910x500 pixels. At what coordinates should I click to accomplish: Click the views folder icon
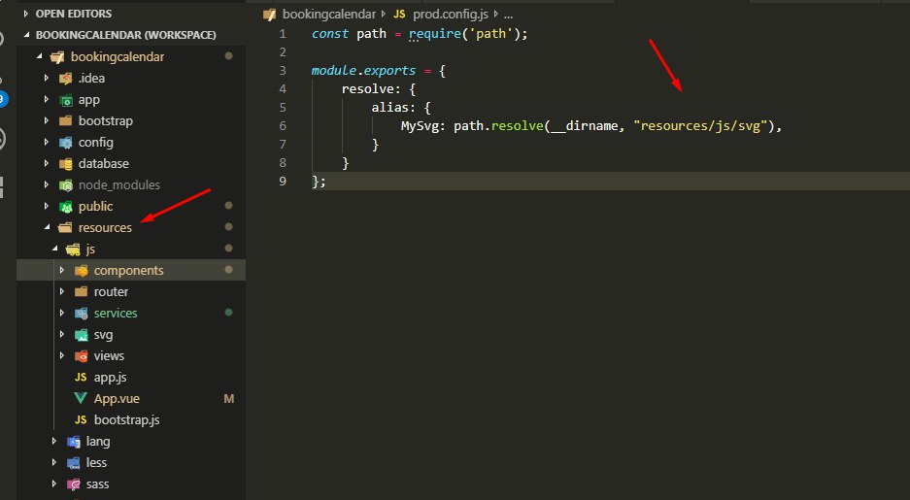82,356
